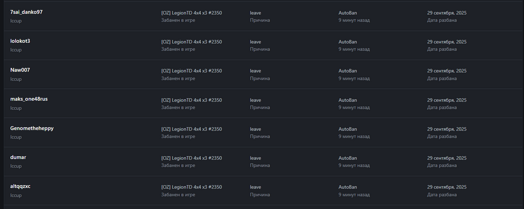Select the leave reason in dumar row

coord(255,158)
